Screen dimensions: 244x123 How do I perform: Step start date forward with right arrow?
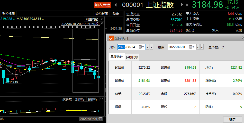151,47
